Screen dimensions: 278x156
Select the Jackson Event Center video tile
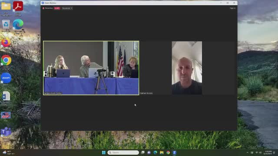[91, 68]
